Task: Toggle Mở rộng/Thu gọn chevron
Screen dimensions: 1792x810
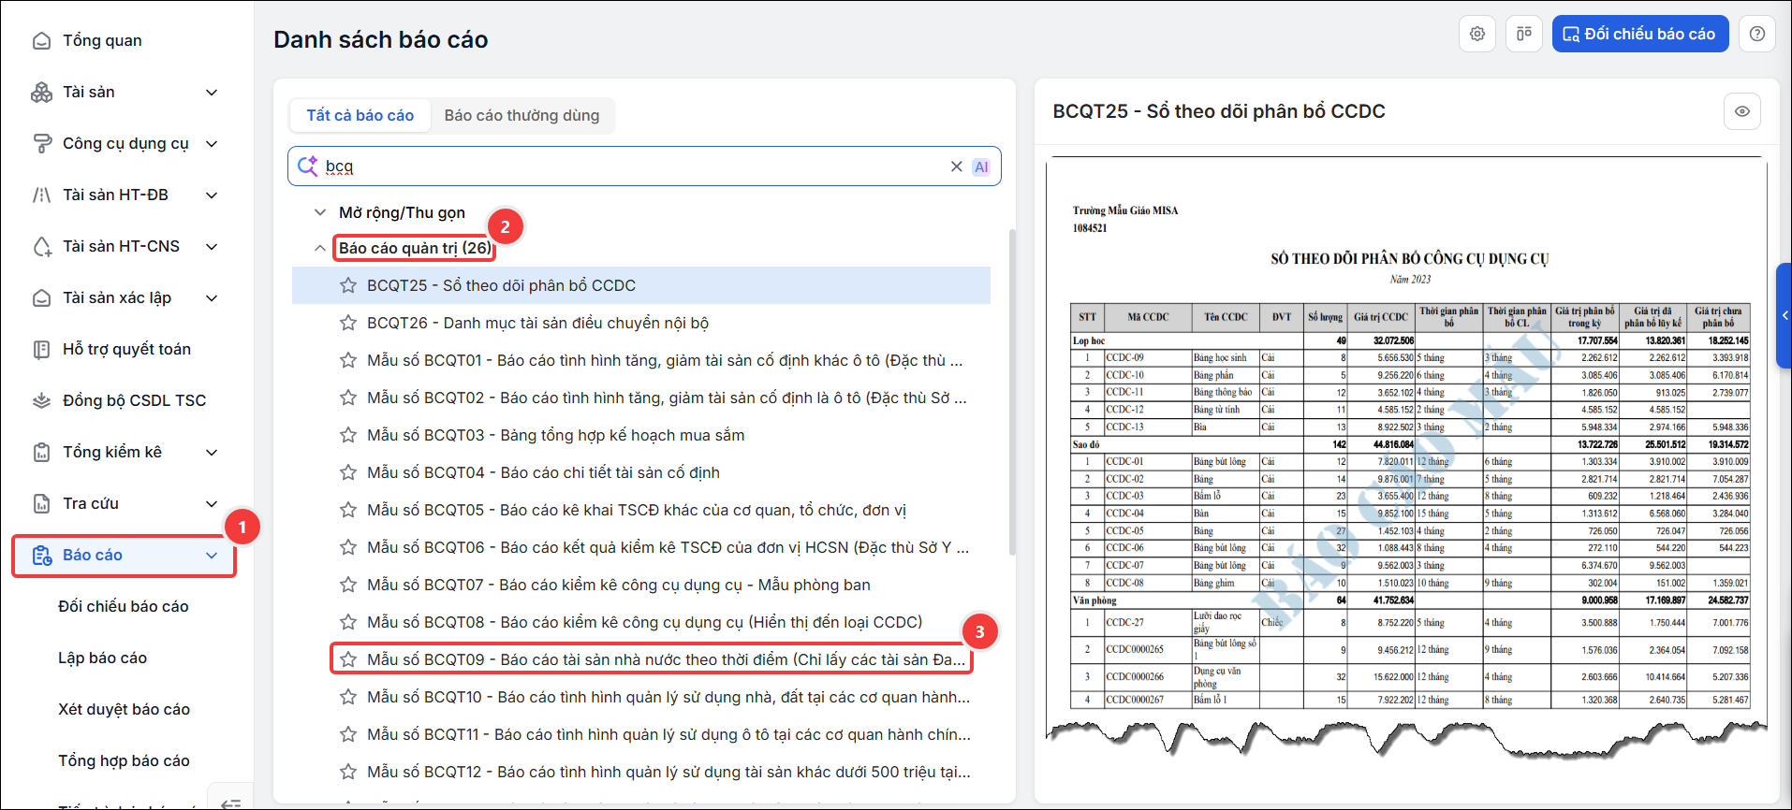Action: (320, 212)
